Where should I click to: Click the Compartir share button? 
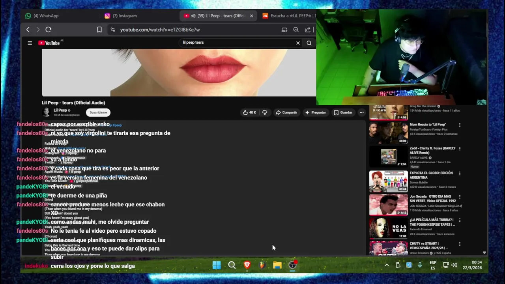(x=286, y=112)
